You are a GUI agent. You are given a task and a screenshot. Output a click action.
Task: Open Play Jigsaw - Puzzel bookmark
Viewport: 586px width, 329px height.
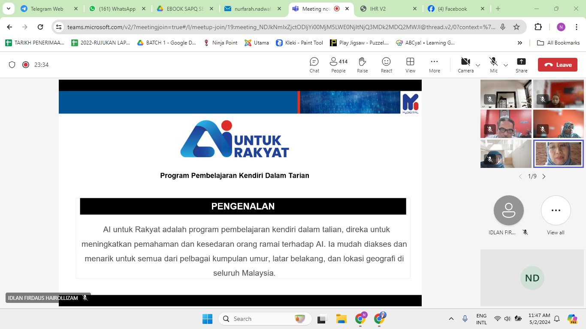[x=359, y=43]
